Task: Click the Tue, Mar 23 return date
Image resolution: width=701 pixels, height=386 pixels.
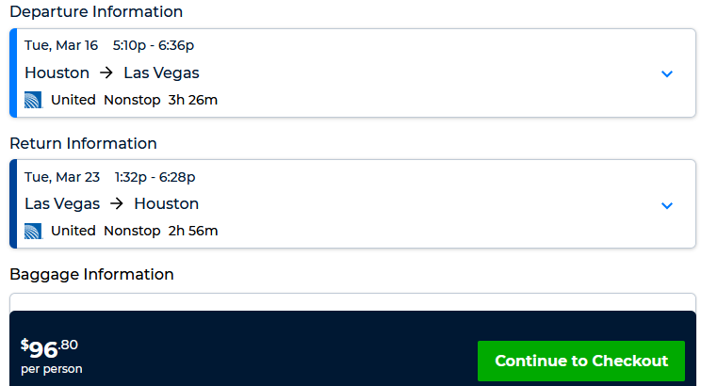Action: coord(62,176)
